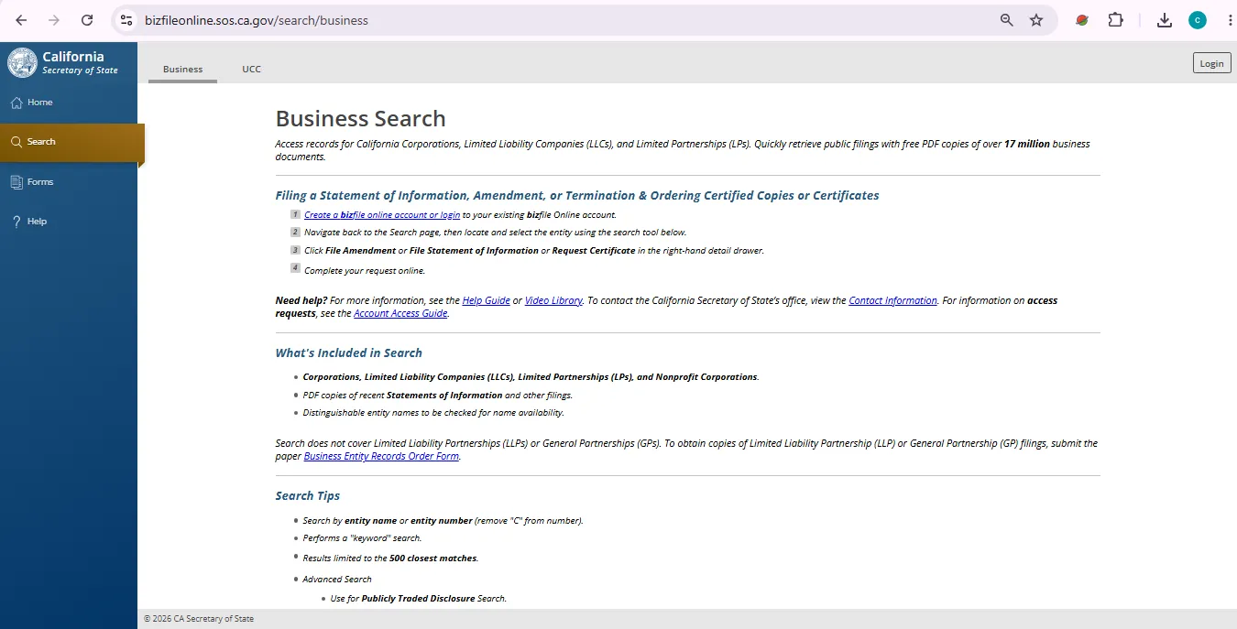
Task: Click "© 2026 CA Secretary of State" footer text
Action: [x=199, y=619]
